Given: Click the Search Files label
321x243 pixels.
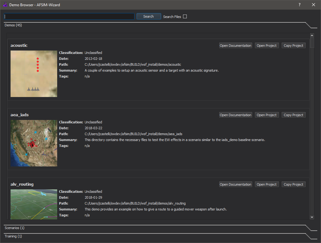Looking at the screenshot, I should tap(172, 17).
